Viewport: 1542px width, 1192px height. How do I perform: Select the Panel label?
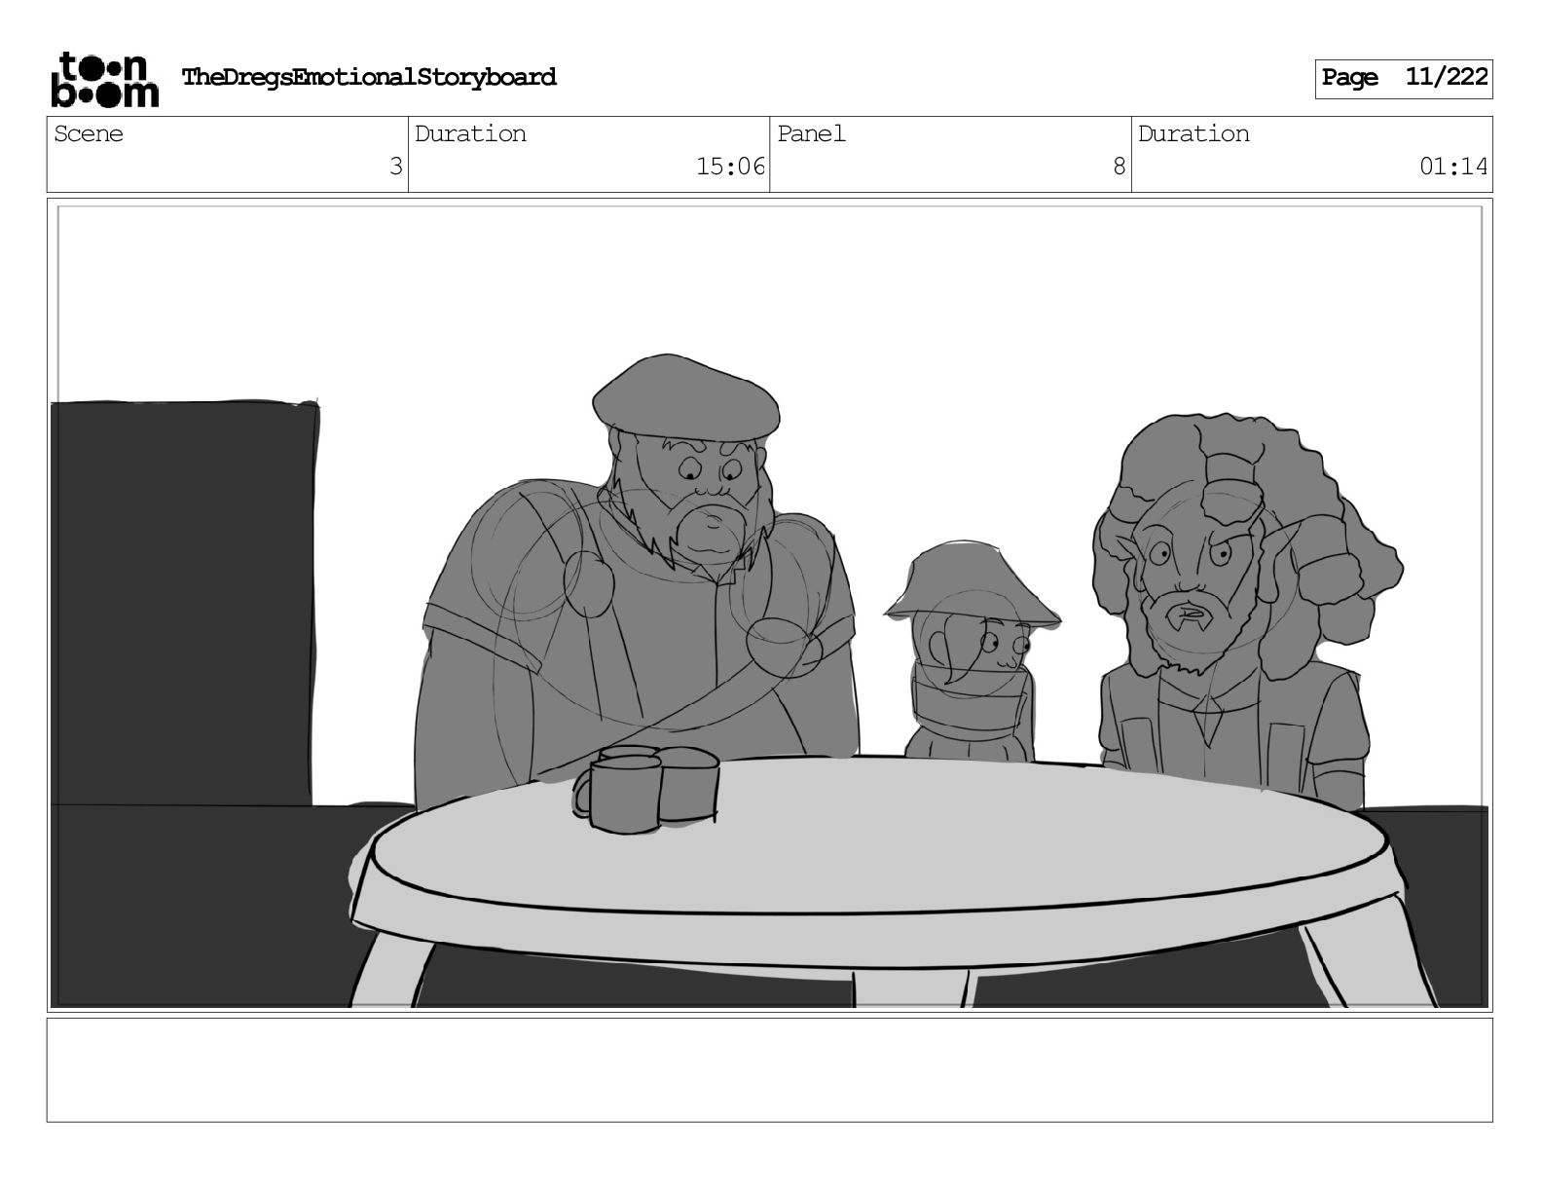tap(811, 133)
